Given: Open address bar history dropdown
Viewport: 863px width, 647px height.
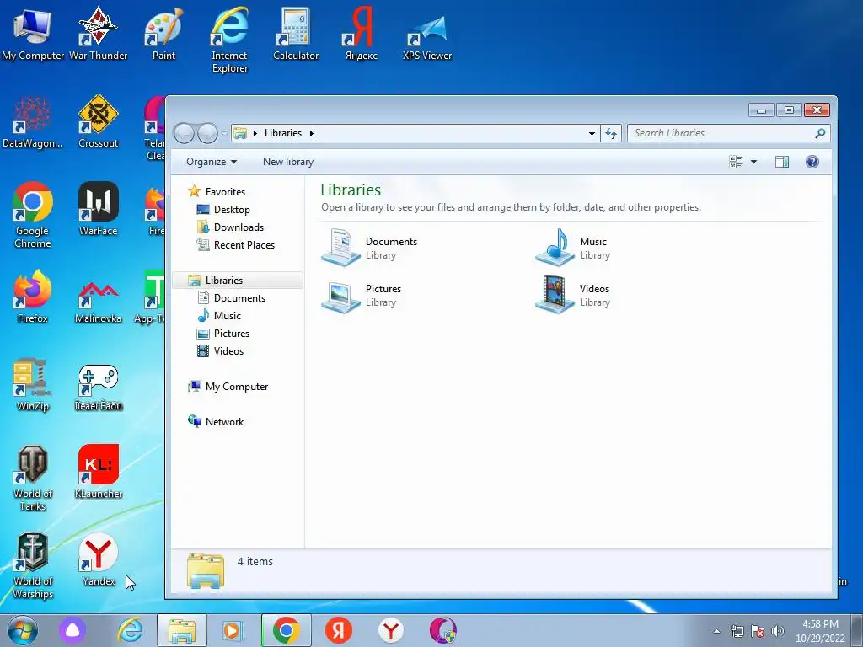Looking at the screenshot, I should [592, 133].
